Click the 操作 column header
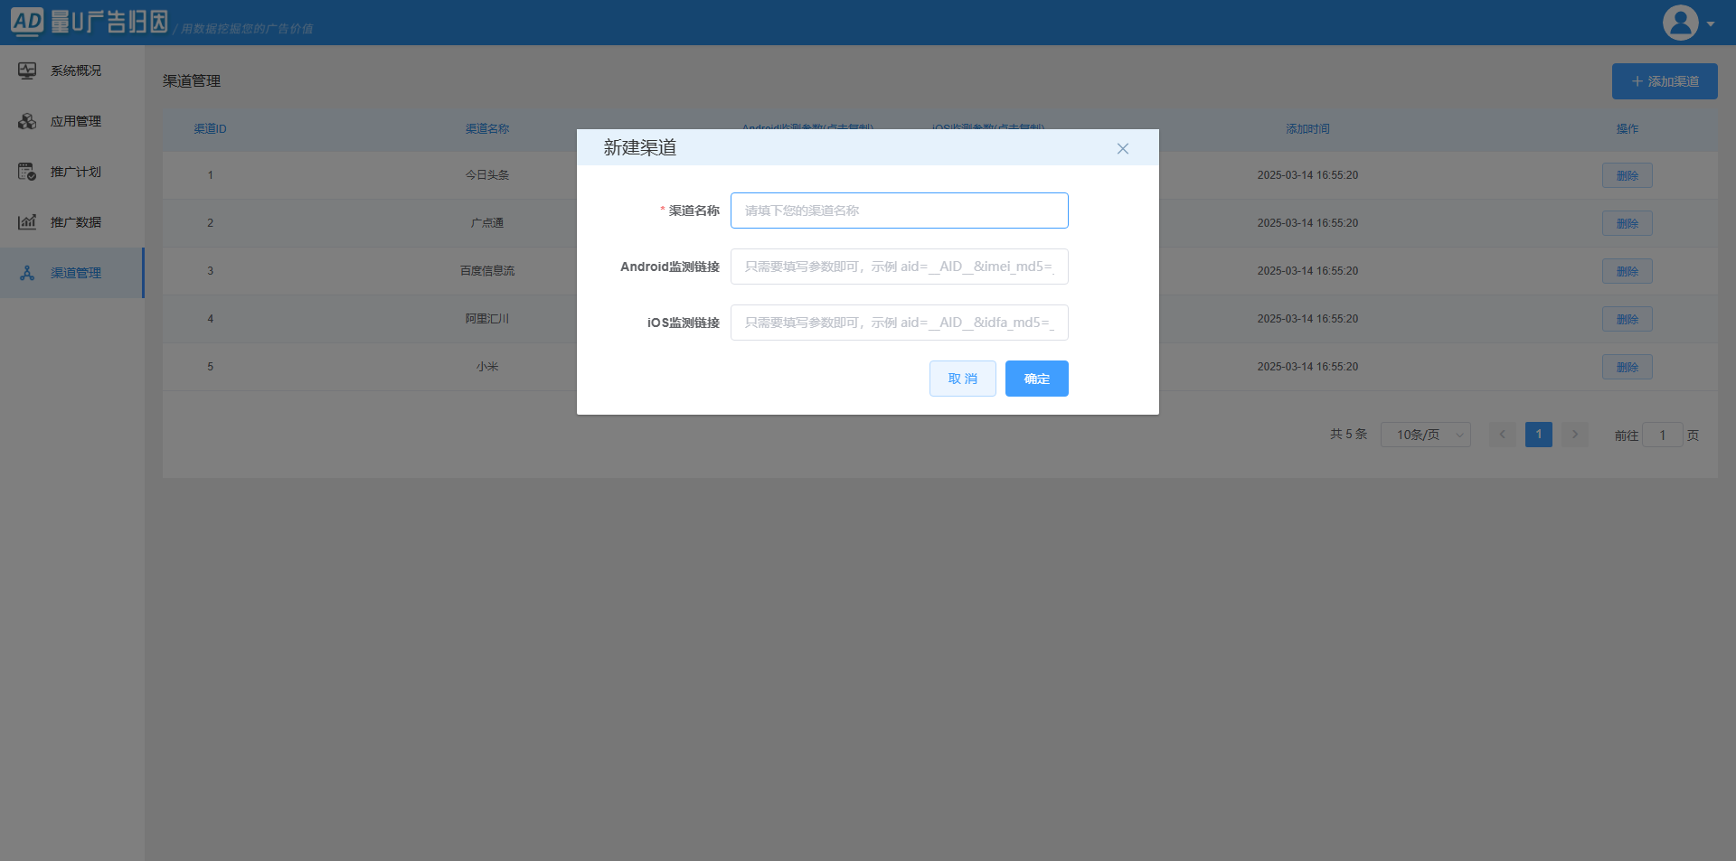Viewport: 1736px width, 861px height. tap(1627, 129)
